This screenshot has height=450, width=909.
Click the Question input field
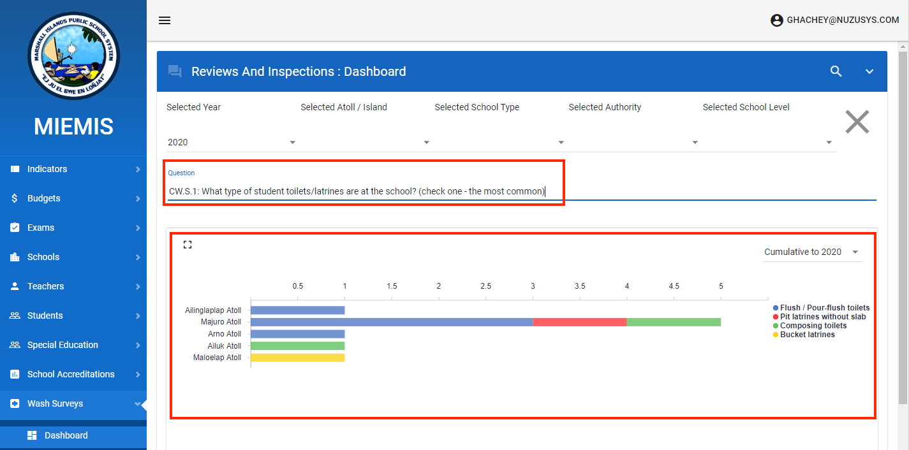[357, 191]
